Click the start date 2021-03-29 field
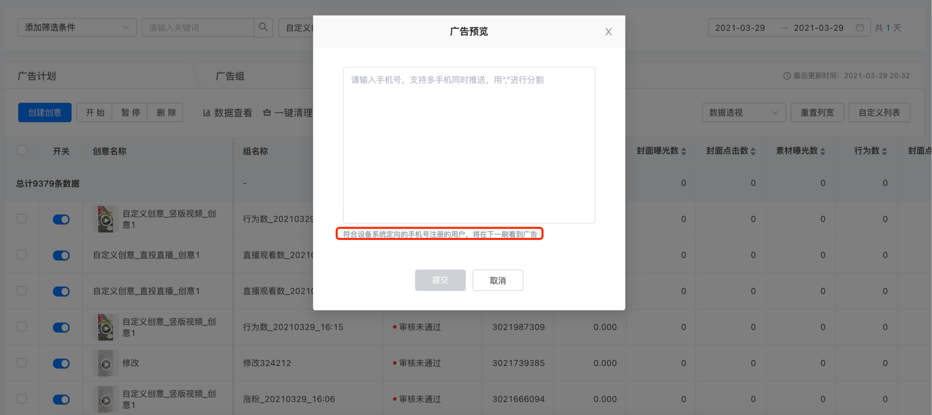Screen dimensions: 932x415 (x=740, y=28)
